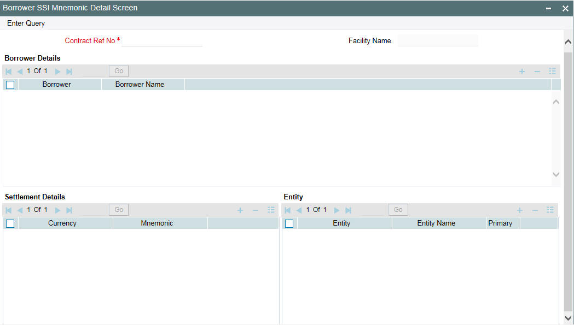Go to previous page in Entity grid
This screenshot has width=574, height=325.
pyautogui.click(x=299, y=210)
